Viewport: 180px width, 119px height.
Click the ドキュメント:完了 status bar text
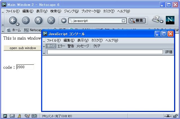(x=57, y=116)
